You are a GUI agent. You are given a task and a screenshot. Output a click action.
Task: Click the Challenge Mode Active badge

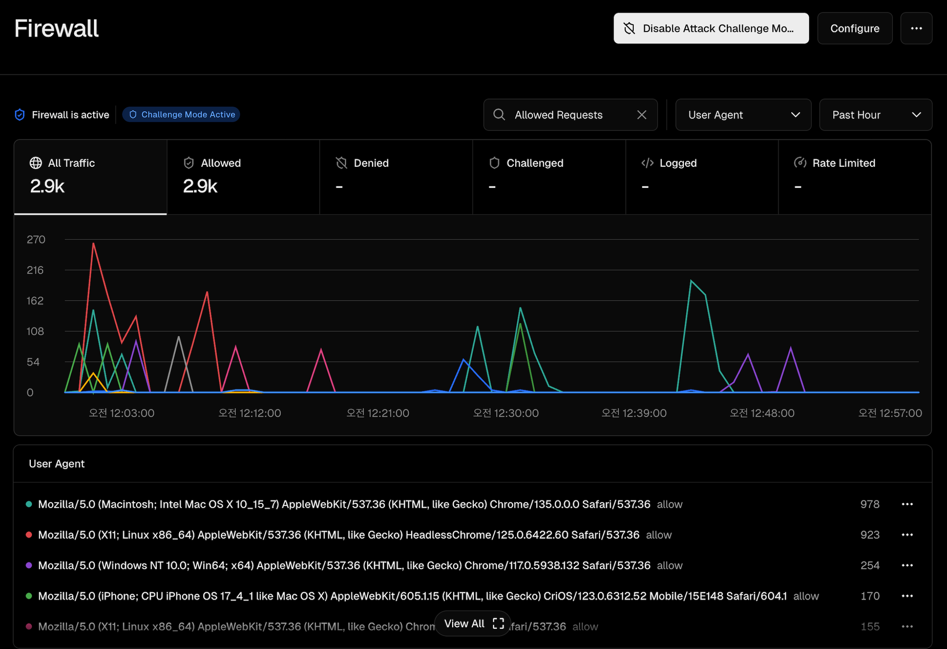181,115
